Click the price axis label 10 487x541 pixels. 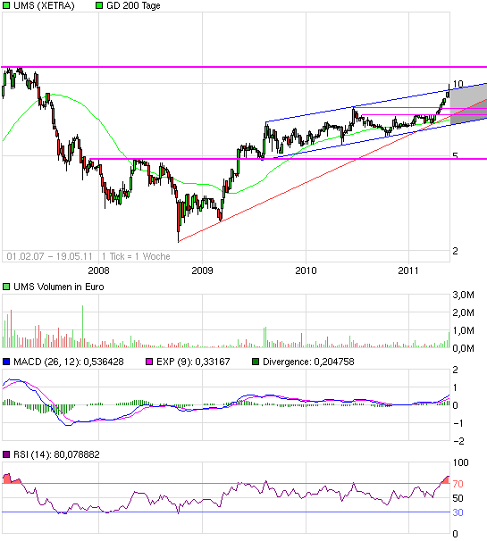(x=458, y=84)
